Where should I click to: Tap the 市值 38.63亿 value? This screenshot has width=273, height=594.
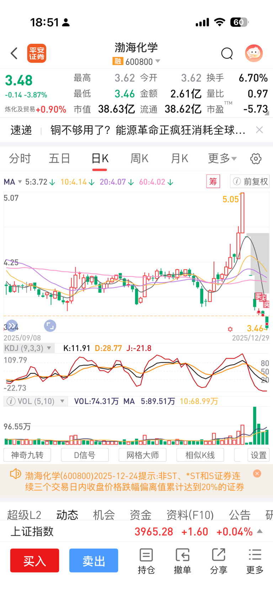pyautogui.click(x=116, y=109)
